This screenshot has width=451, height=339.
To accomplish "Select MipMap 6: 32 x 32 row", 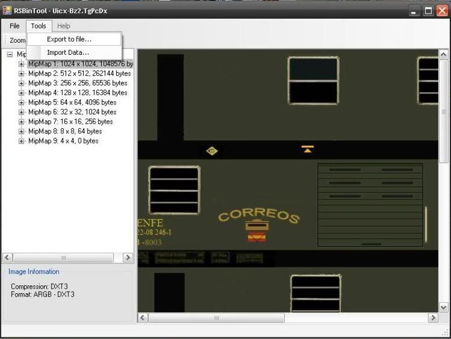I will pos(72,112).
